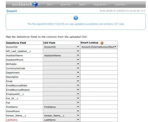Click the file uploaded successfully message

point(76,24)
